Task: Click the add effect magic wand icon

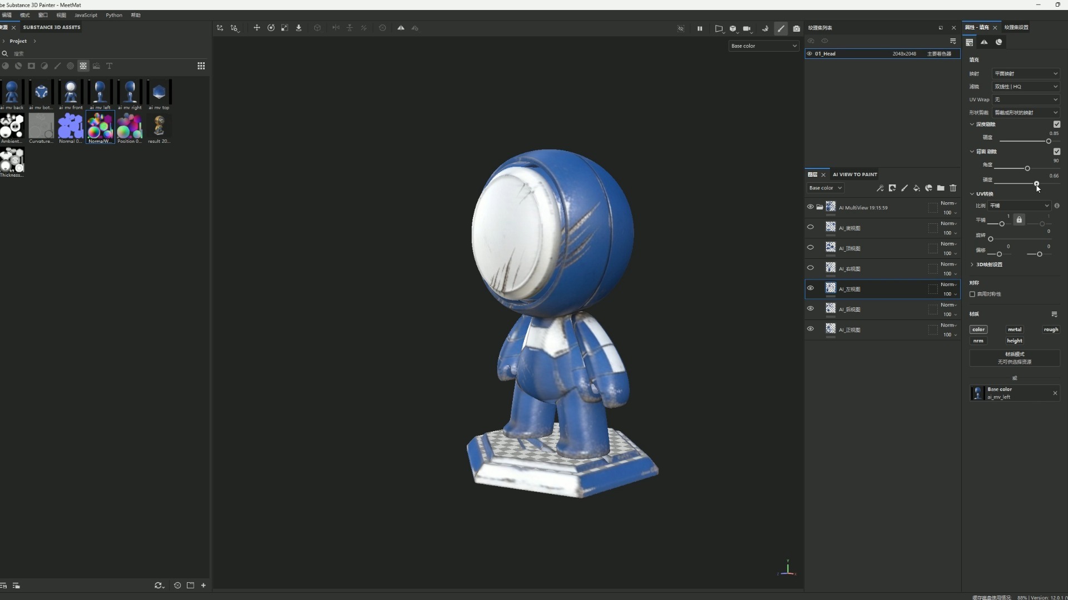Action: (x=880, y=188)
